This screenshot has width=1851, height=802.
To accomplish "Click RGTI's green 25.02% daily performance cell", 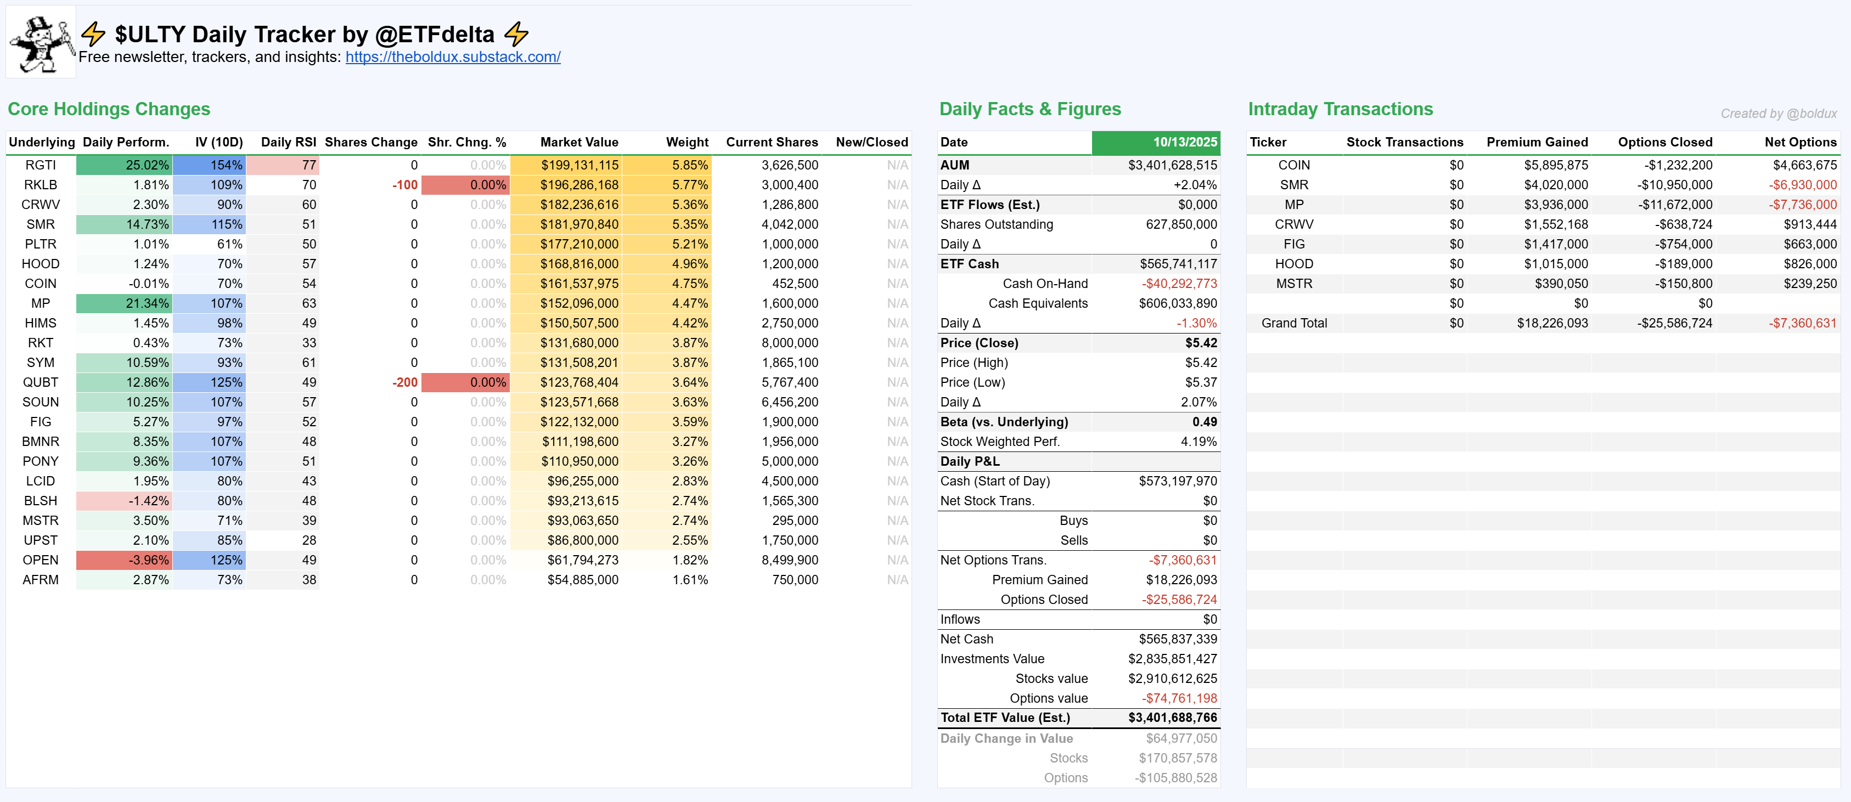I will point(125,165).
